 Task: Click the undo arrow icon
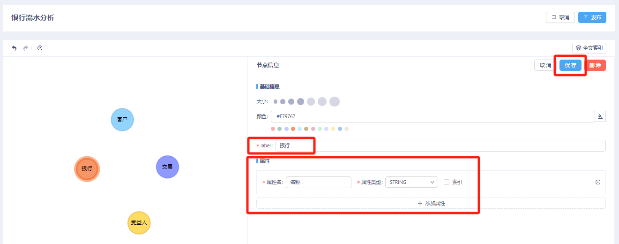click(14, 48)
